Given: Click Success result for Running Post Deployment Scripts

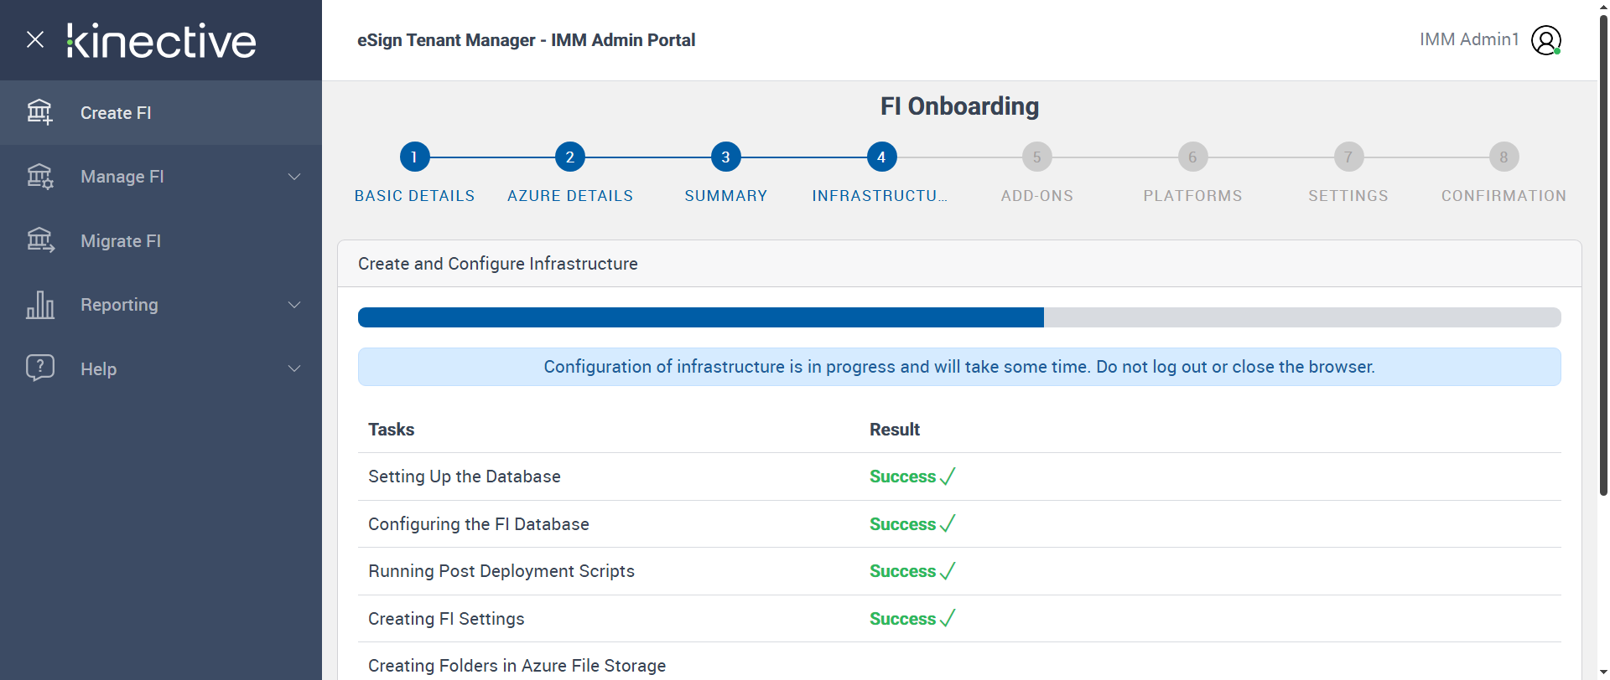Looking at the screenshot, I should (x=912, y=571).
